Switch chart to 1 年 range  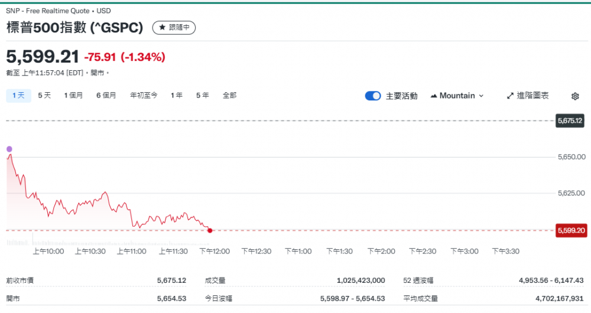pyautogui.click(x=176, y=95)
